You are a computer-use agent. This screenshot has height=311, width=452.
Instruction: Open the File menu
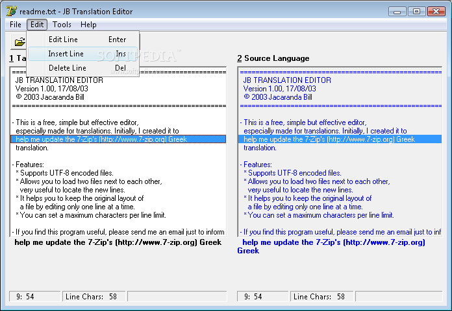(x=16, y=25)
